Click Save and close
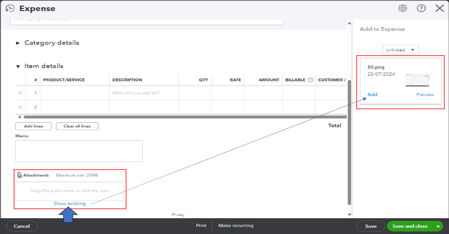 [410, 226]
